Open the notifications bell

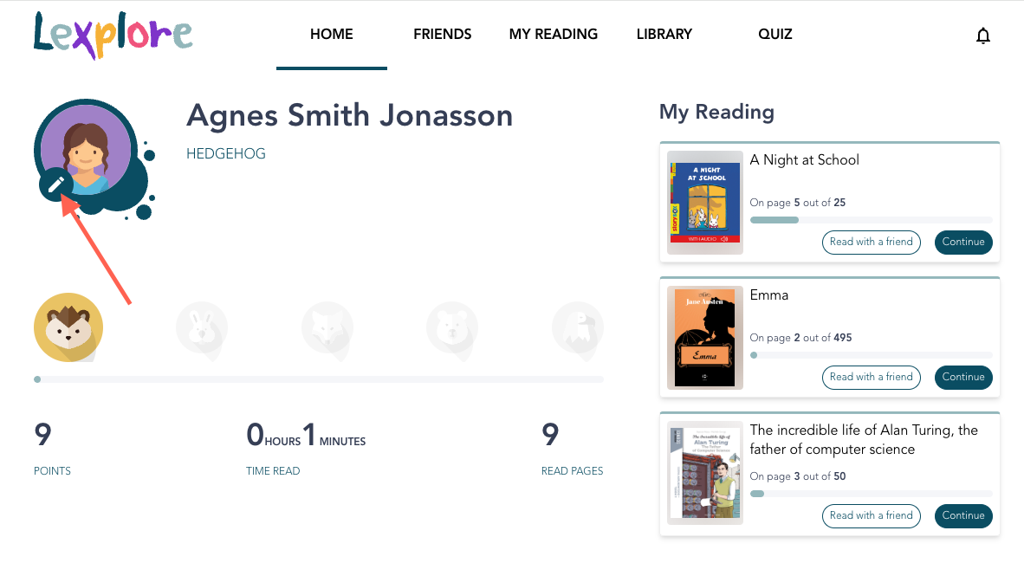click(x=982, y=36)
